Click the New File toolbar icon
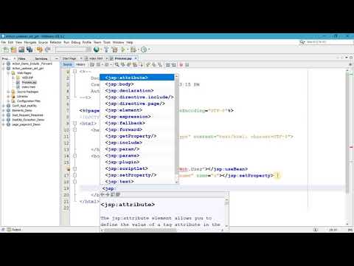Screen dimensions: 354x266 pyautogui.click(x=6, y=50)
